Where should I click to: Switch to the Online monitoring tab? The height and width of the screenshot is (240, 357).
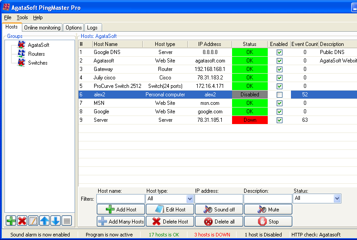pos(42,28)
